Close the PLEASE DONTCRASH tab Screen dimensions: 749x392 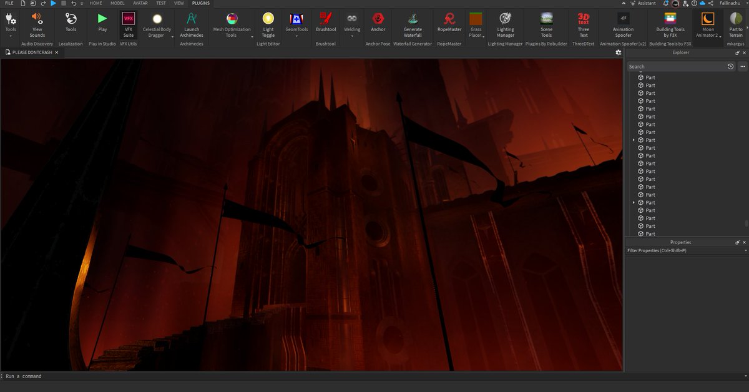[57, 52]
